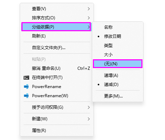Click the PowerRename(W) icon
Image resolution: width=165 pixels, height=140 pixels.
point(26,96)
